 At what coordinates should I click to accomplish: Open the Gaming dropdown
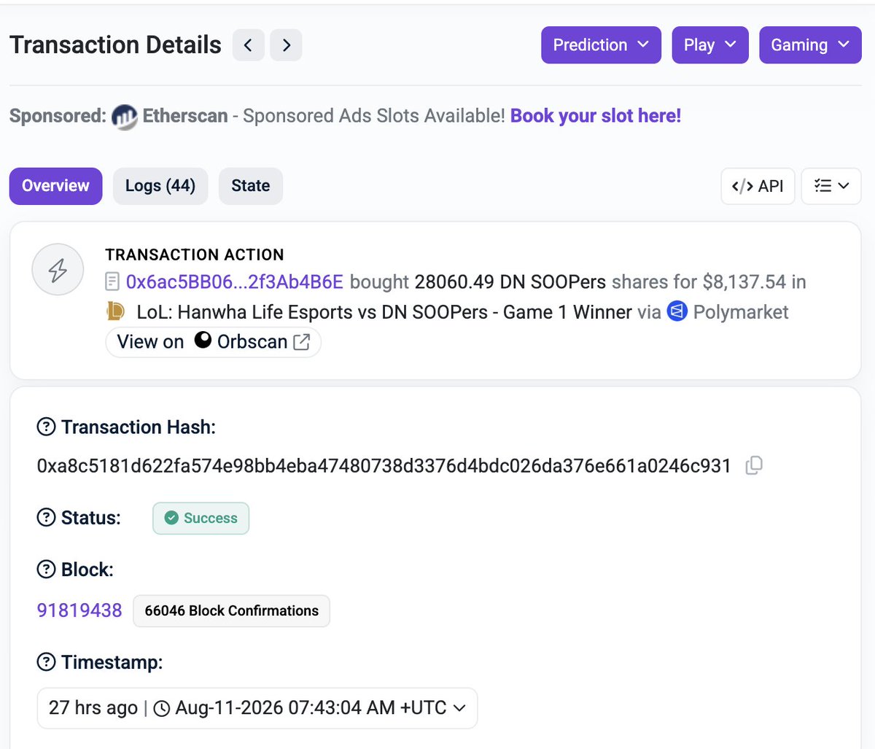coord(810,45)
